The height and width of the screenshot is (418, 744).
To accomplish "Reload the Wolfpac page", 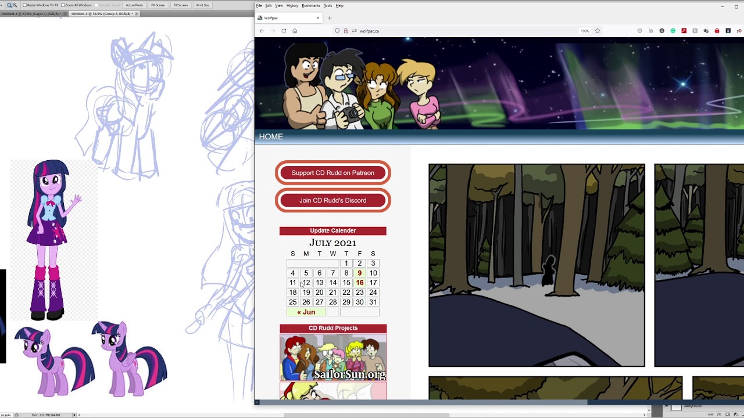I will click(x=284, y=31).
